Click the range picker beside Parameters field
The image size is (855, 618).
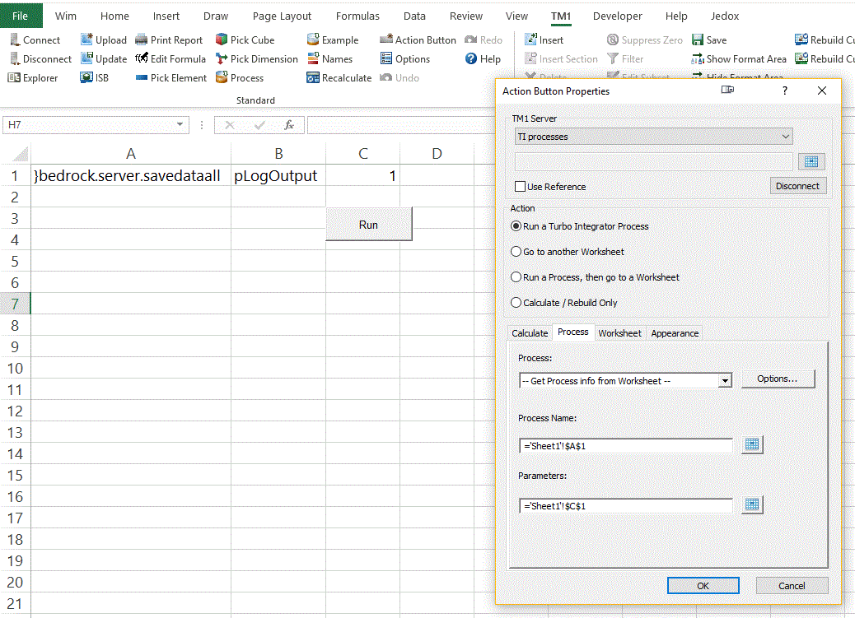coord(752,504)
